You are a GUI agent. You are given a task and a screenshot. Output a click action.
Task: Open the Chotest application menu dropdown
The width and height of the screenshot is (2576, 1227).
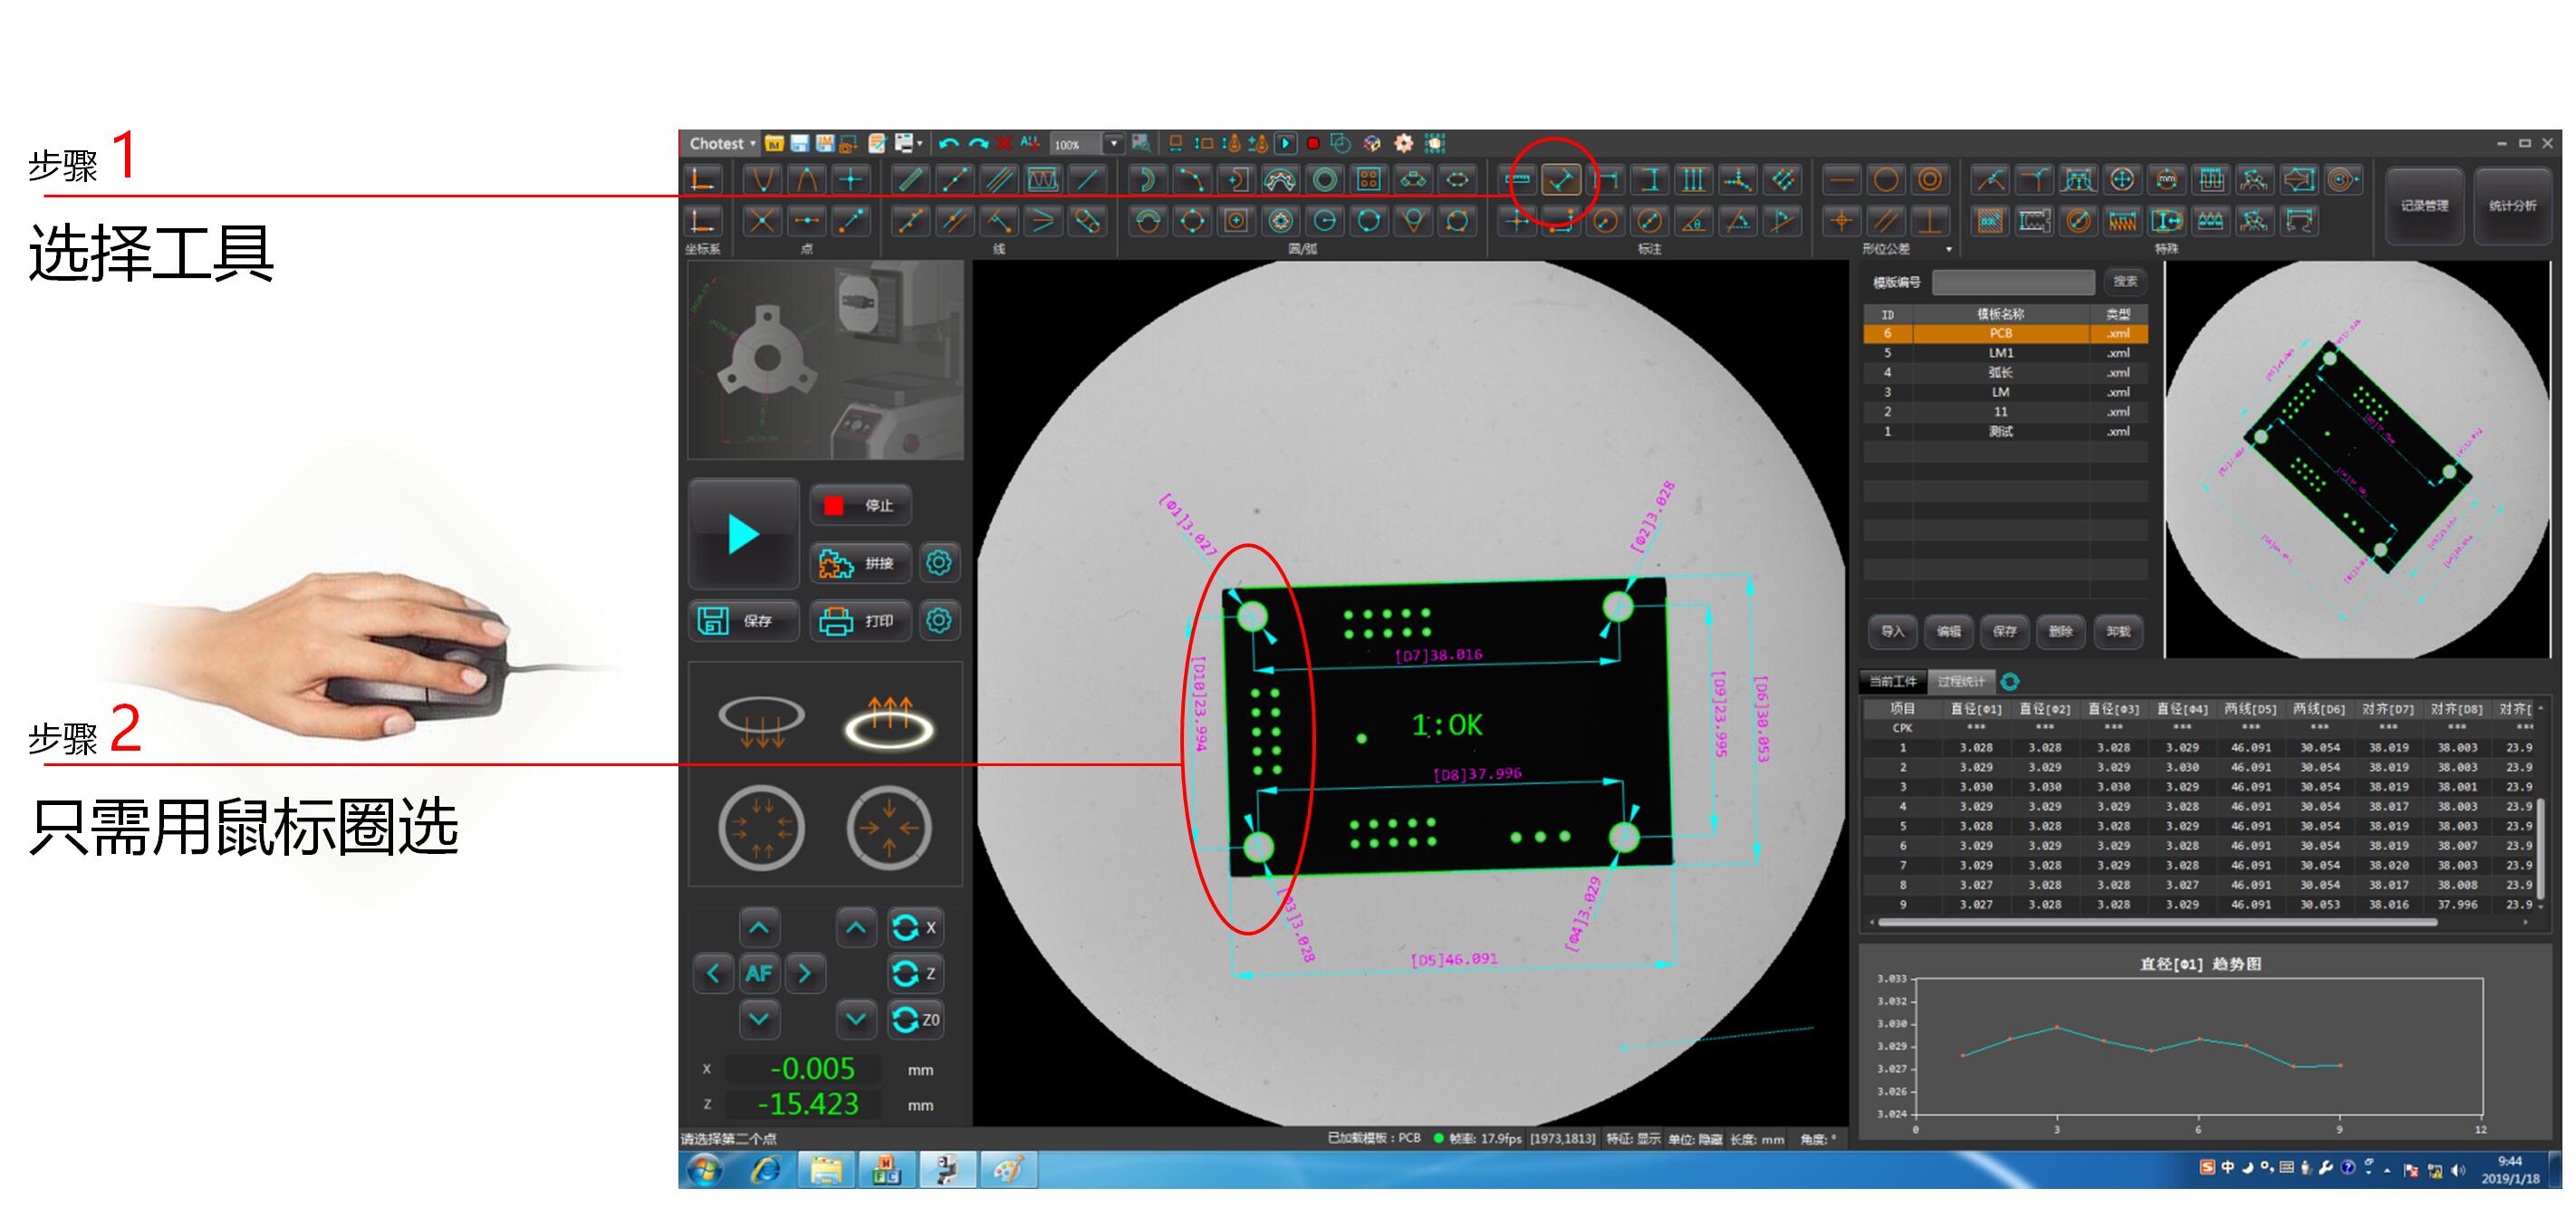coord(722,144)
